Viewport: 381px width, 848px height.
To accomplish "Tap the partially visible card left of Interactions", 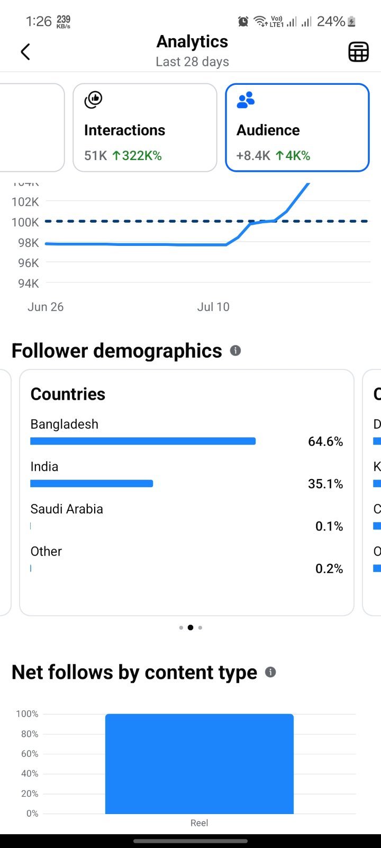I will pos(32,128).
